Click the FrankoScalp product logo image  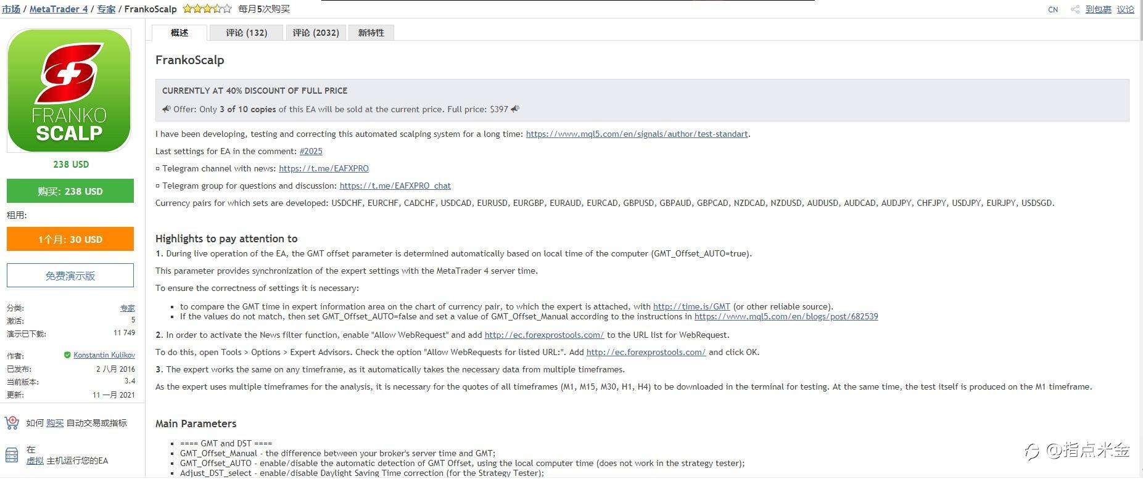69,91
